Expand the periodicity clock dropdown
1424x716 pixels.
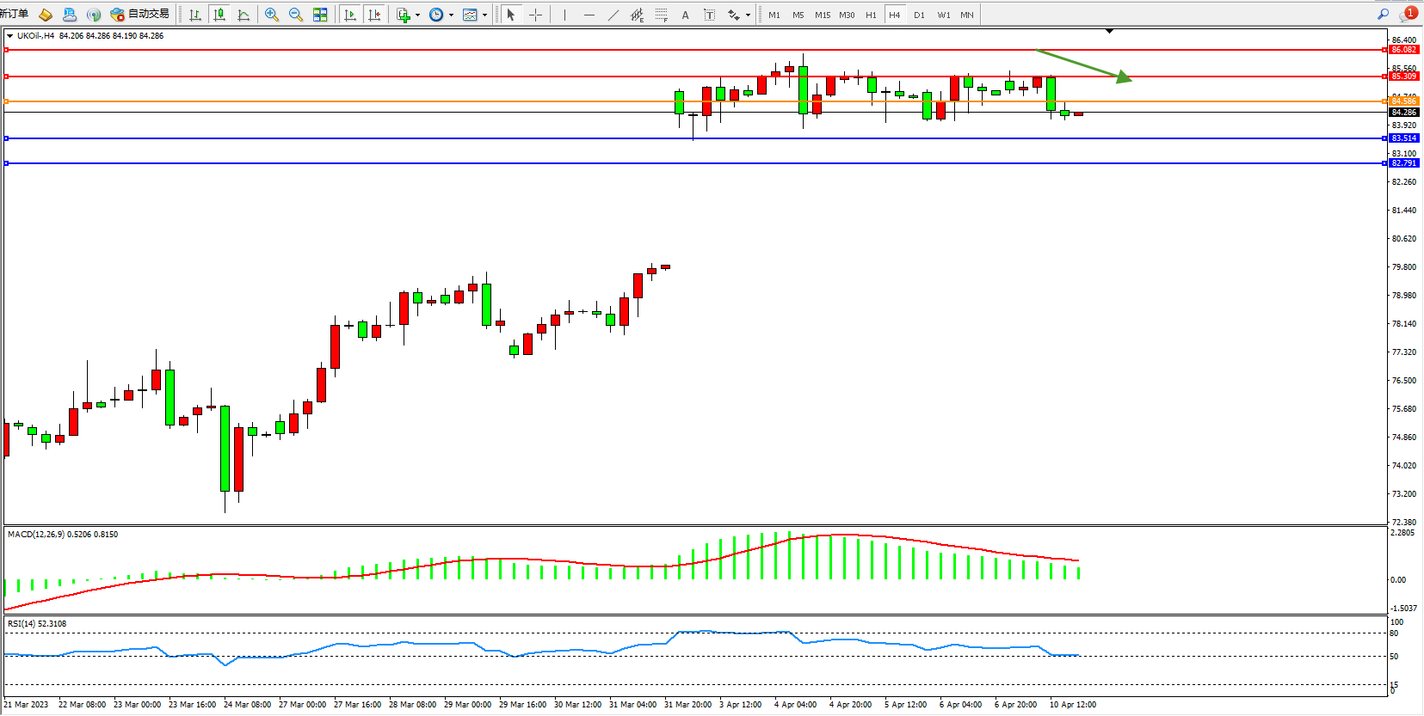pyautogui.click(x=451, y=15)
